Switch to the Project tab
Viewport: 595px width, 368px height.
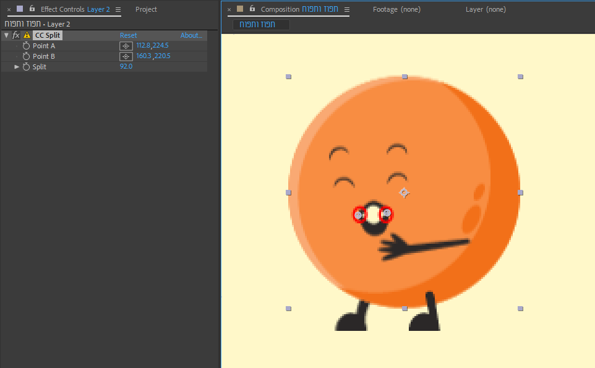point(146,9)
